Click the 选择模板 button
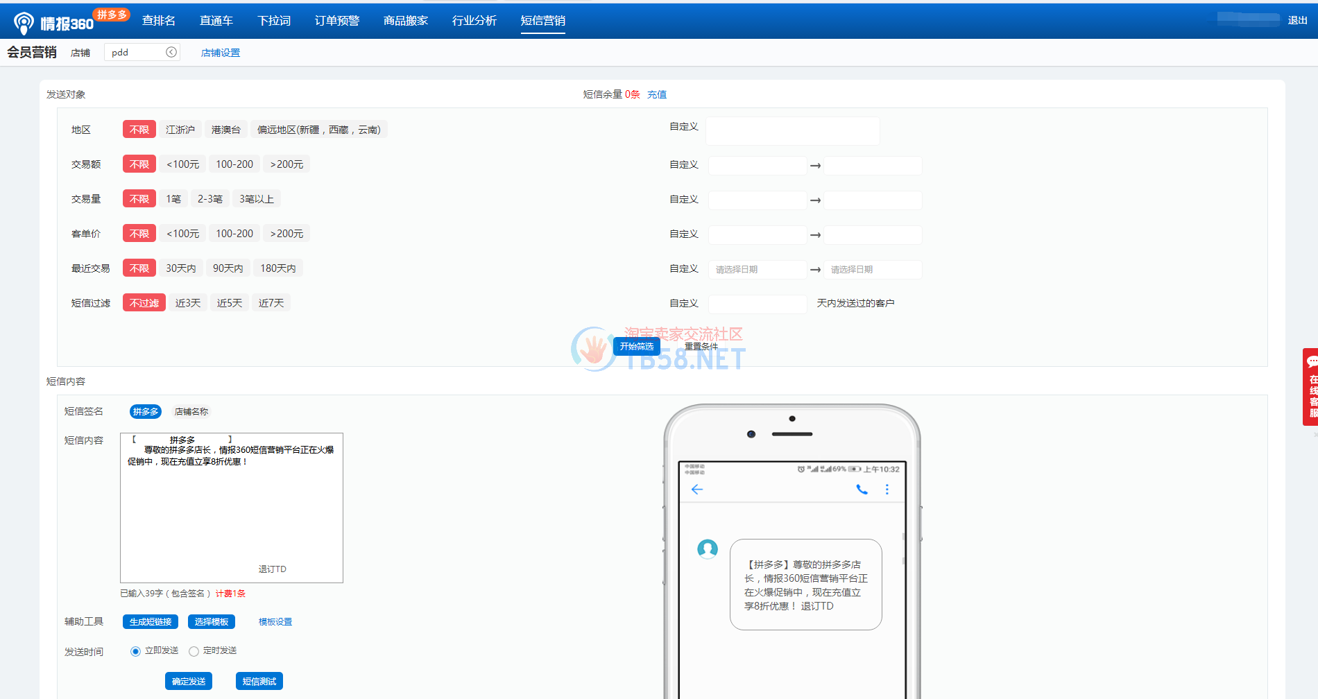The image size is (1318, 699). [x=212, y=622]
